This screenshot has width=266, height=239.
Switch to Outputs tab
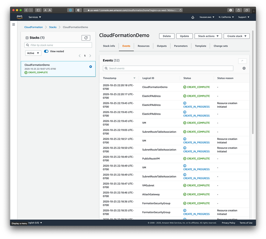[x=161, y=46]
